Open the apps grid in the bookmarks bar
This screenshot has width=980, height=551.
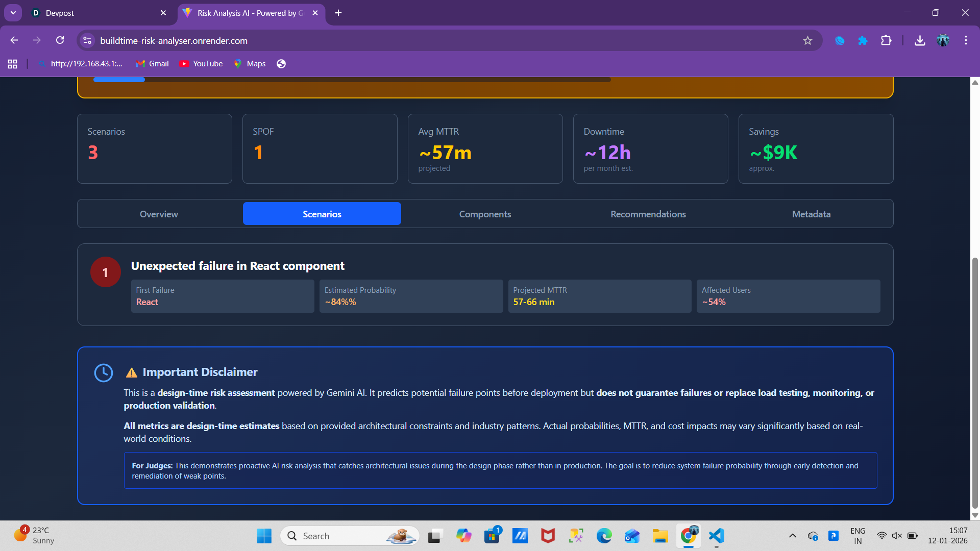pos(12,64)
